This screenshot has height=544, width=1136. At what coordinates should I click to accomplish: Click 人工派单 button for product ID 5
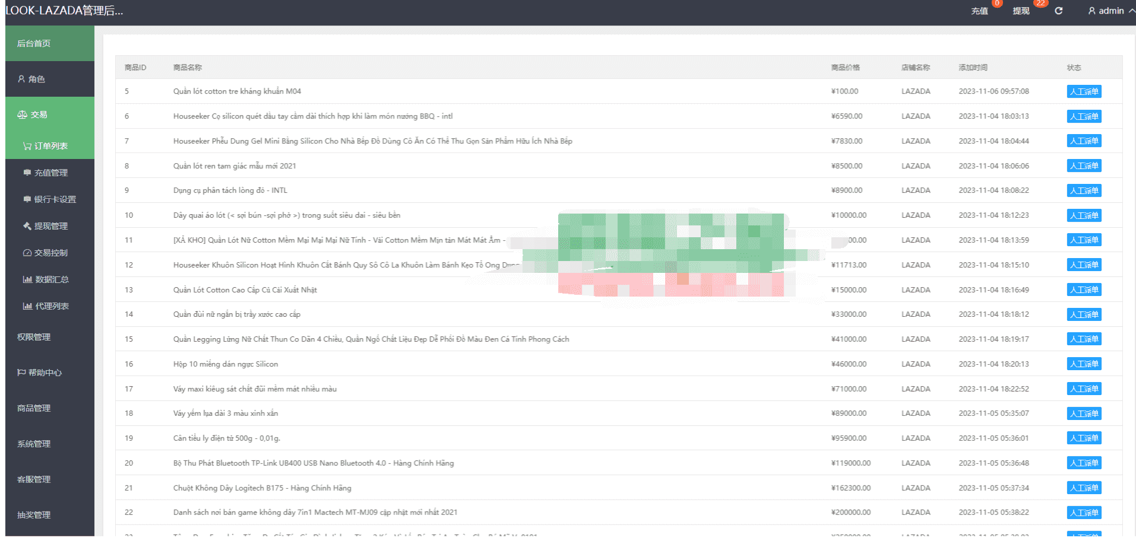1084,91
